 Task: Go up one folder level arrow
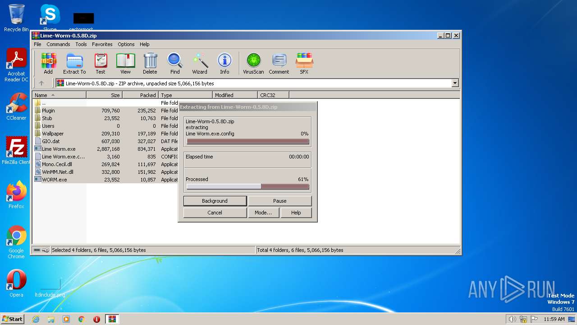(x=41, y=83)
